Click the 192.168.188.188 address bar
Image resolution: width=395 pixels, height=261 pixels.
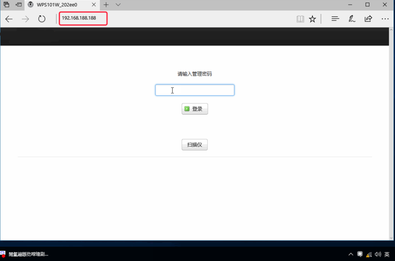[x=83, y=18]
